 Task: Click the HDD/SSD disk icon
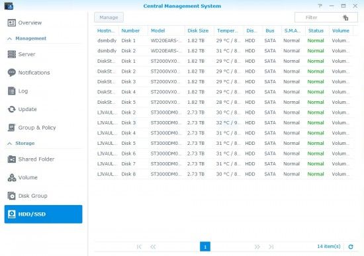point(12,214)
